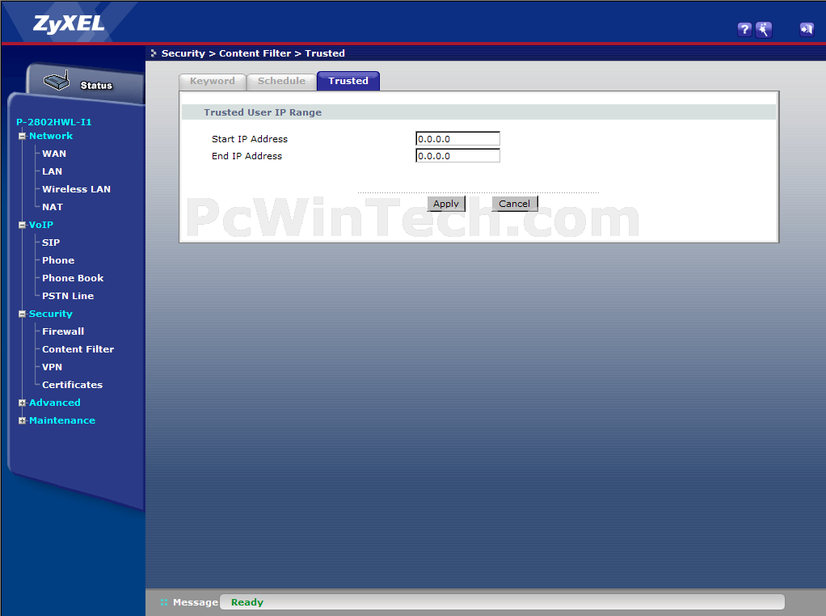Click the breadcrumb 'Security > Content Filter > Trusted'
Screen dimensions: 826x616
pos(253,53)
